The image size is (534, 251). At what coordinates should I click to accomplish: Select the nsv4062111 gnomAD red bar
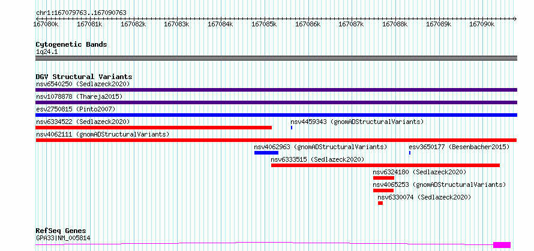[x=276, y=140]
